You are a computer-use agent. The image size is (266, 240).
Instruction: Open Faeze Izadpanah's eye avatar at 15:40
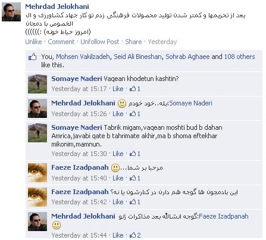pyautogui.click(x=37, y=173)
